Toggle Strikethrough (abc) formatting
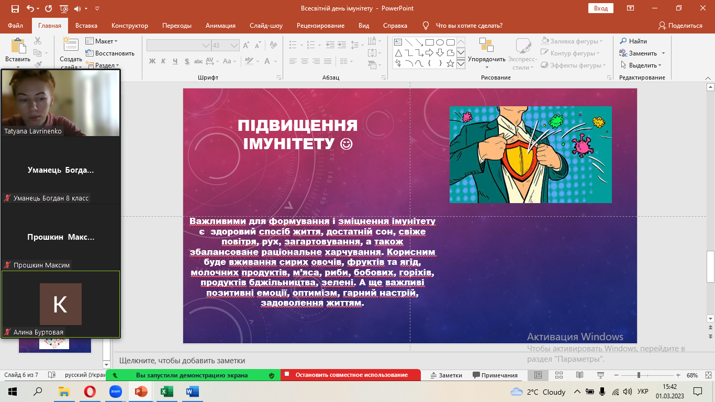Image resolution: width=715 pixels, height=402 pixels. point(199,61)
